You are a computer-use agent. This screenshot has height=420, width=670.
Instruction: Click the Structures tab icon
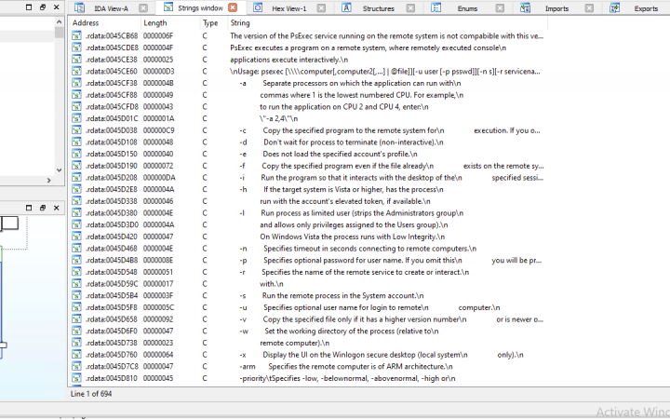[346, 7]
